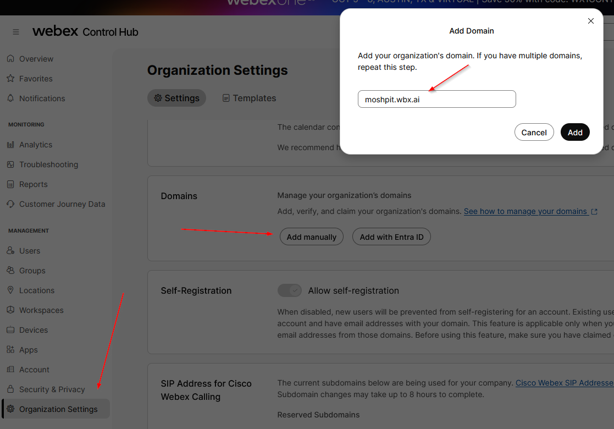Click Cancel in Add Domain dialog
614x429 pixels.
[x=534, y=133]
